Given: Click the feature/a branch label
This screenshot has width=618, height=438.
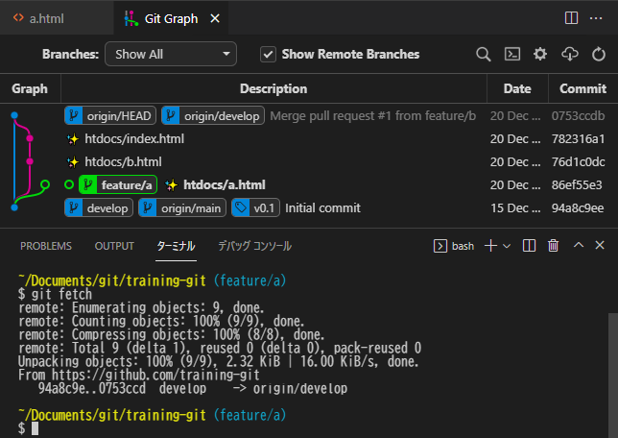Looking at the screenshot, I should [x=118, y=184].
